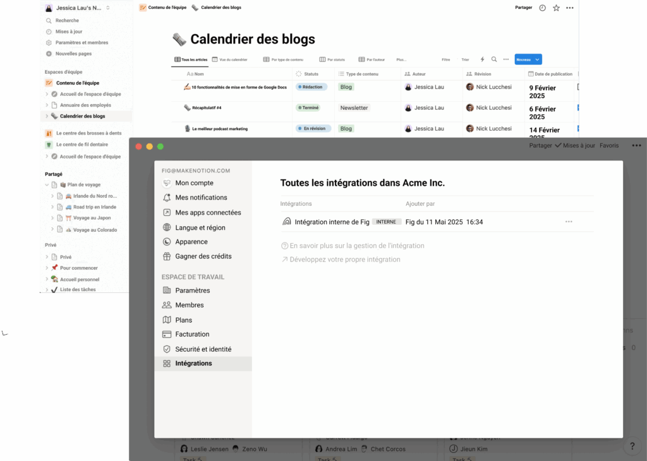The height and width of the screenshot is (461, 647).
Task: Open Mes apps connectées in settings
Action: point(203,213)
